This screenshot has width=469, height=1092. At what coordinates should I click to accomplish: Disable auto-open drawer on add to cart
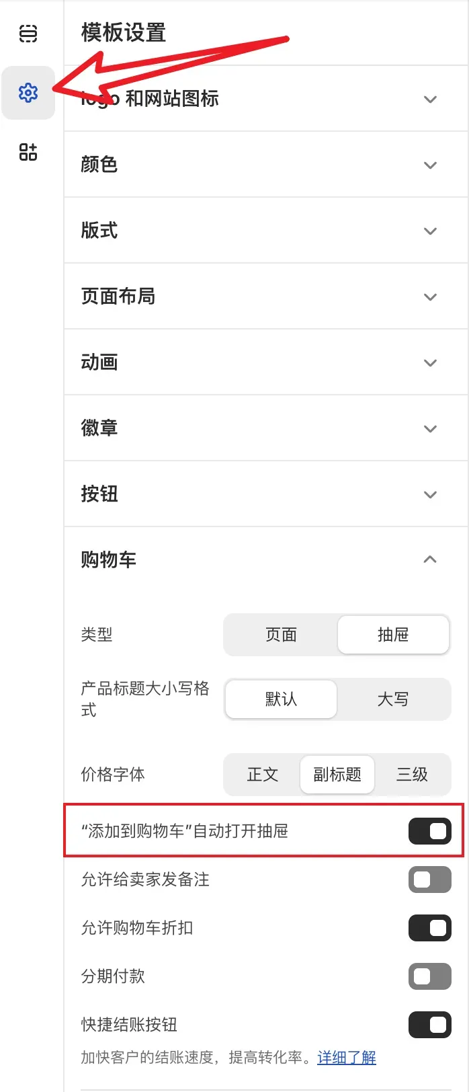(x=429, y=831)
